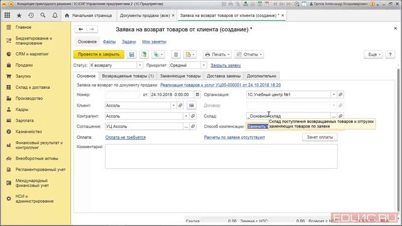Open the sections grid menu icon
Screen dimensions: 402x226
click(x=7, y=15)
